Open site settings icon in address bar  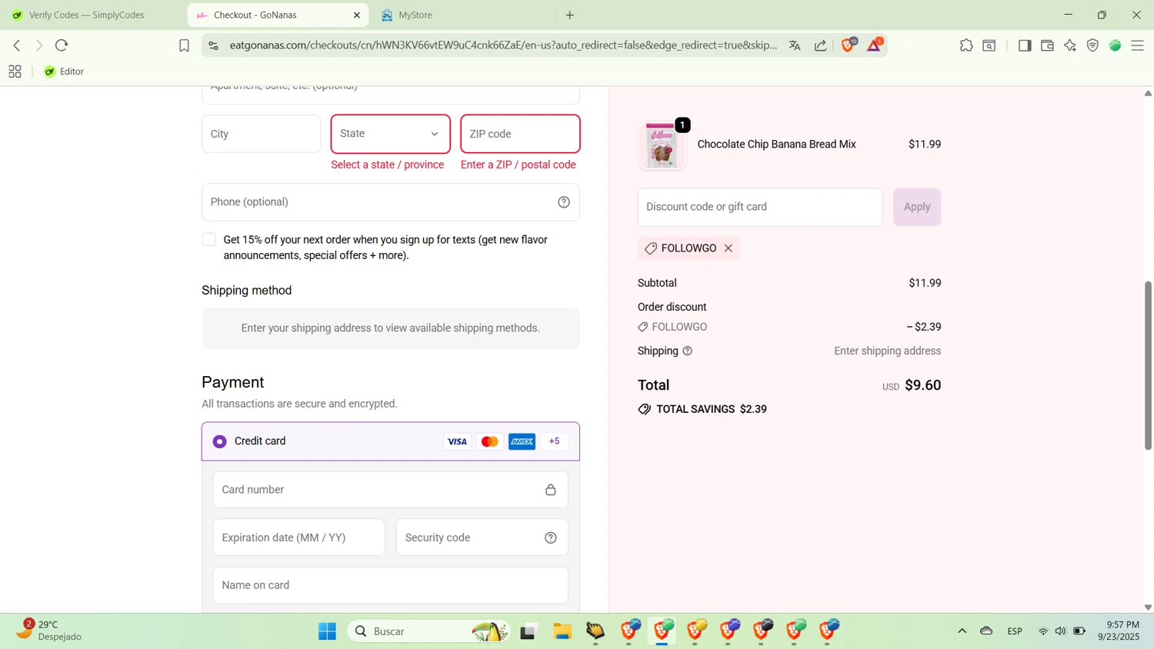click(x=213, y=45)
